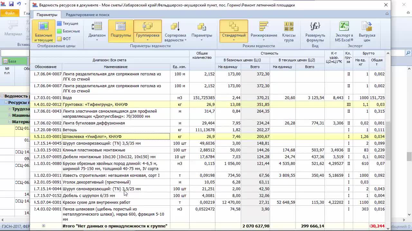Image resolution: width=412 pixels, height=231 pixels.
Task: Select the Стандартный mode icon
Action: pos(234,26)
